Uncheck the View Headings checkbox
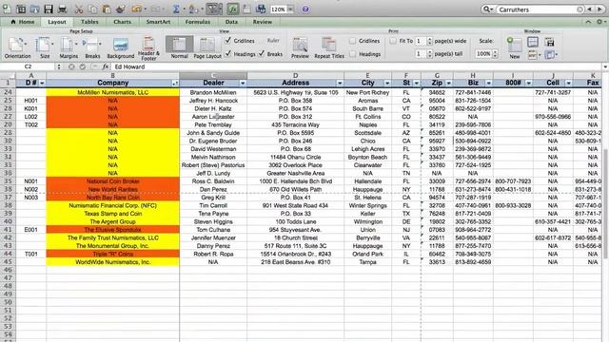Viewport: 609px width, 342px height. [x=228, y=53]
